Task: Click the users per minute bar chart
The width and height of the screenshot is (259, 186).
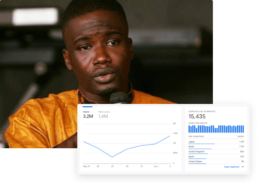Action: 216,129
